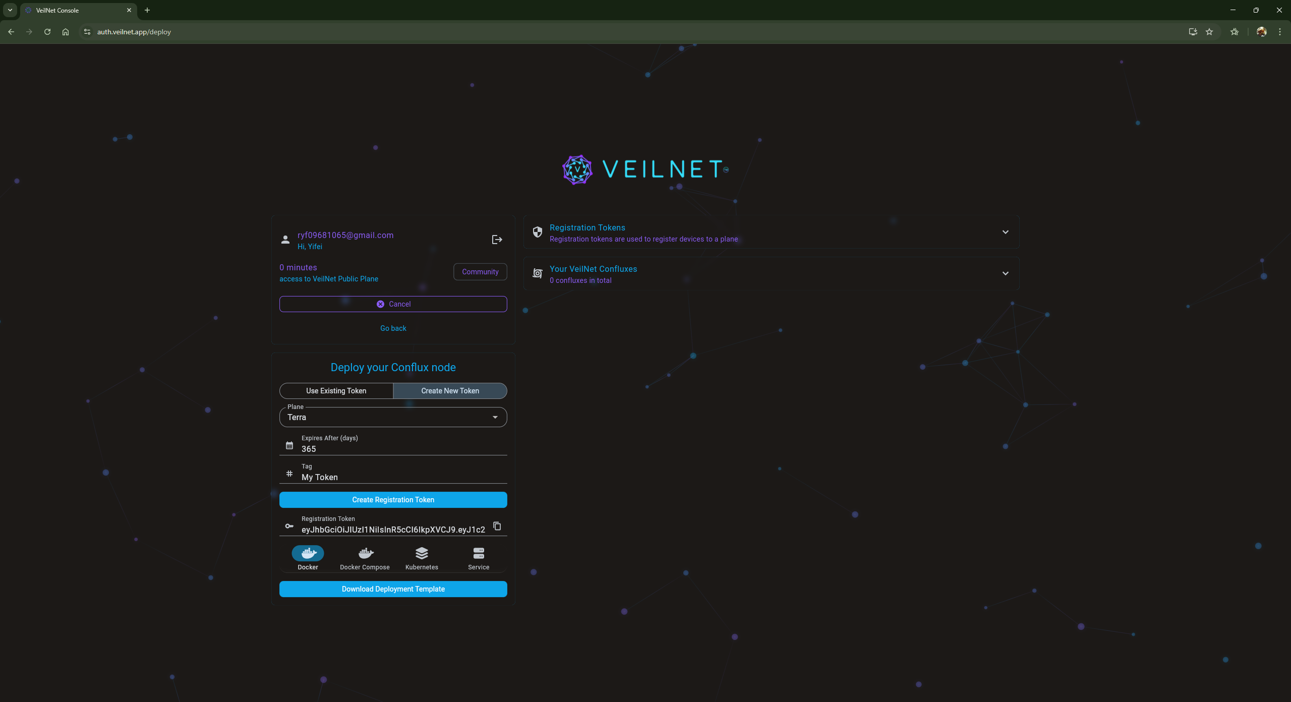This screenshot has width=1291, height=702.
Task: Select the Service deployment icon
Action: click(x=478, y=553)
